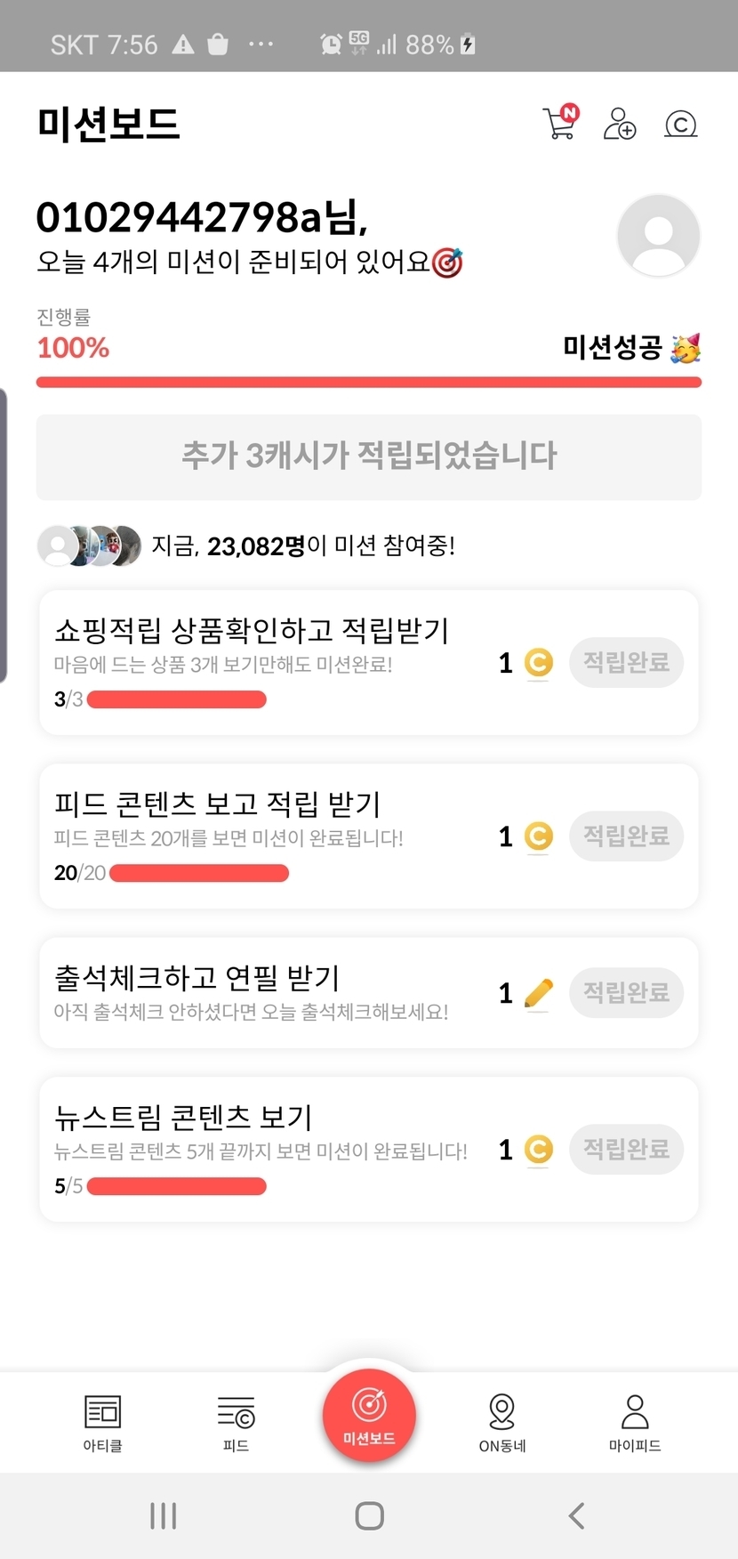Viewport: 738px width, 1559px height.
Task: Open the recent apps navigation button
Action: (164, 1515)
